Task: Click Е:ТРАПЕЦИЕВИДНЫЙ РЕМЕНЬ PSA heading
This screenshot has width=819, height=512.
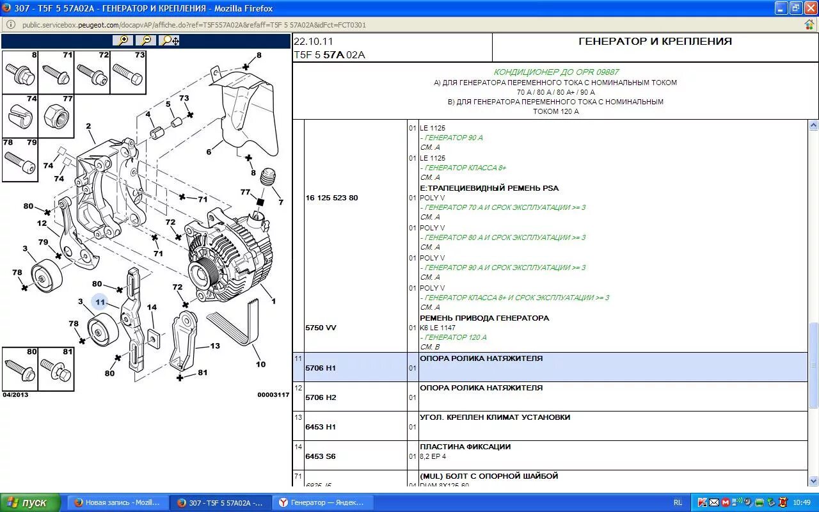Action: 489,188
